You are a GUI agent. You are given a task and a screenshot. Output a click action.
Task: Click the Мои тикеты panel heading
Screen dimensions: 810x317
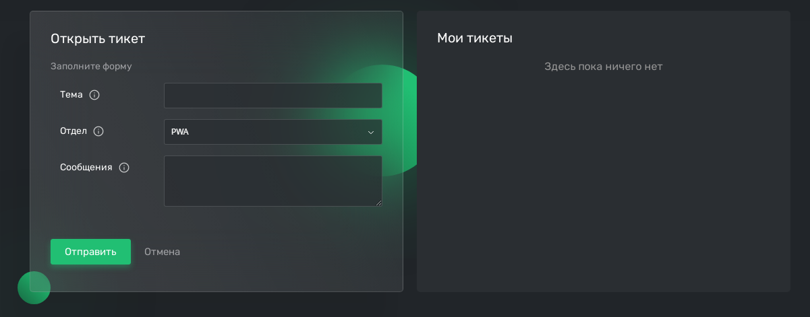[x=475, y=38]
